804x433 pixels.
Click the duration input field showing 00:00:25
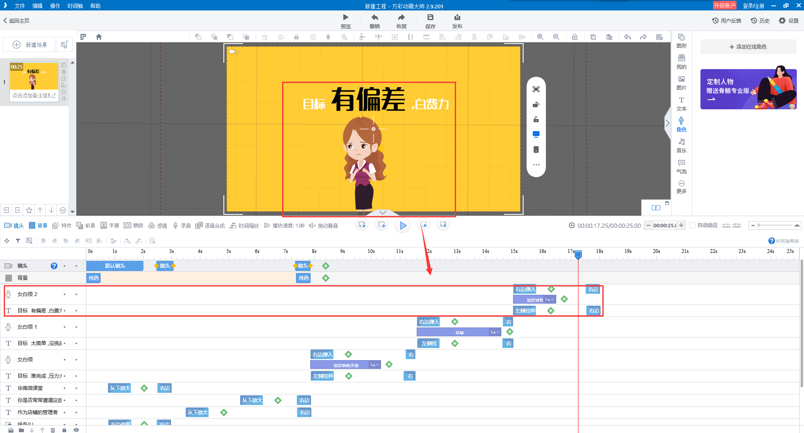coord(665,225)
